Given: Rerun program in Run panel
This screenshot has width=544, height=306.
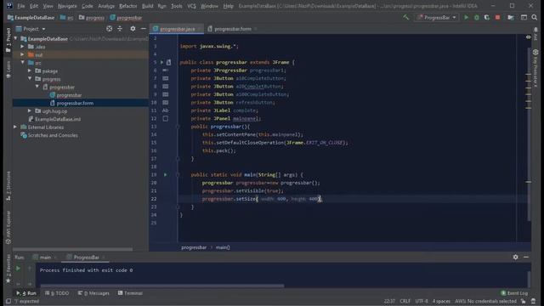Looking at the screenshot, I should pyautogui.click(x=18, y=269).
